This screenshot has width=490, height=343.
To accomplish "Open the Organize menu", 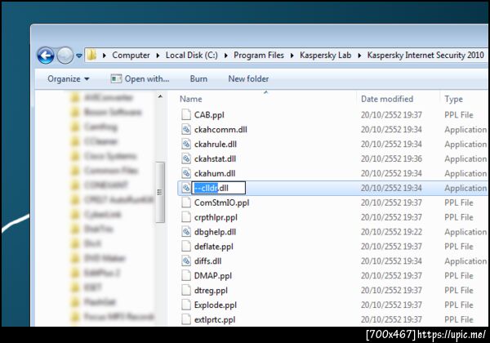I will click(x=69, y=78).
